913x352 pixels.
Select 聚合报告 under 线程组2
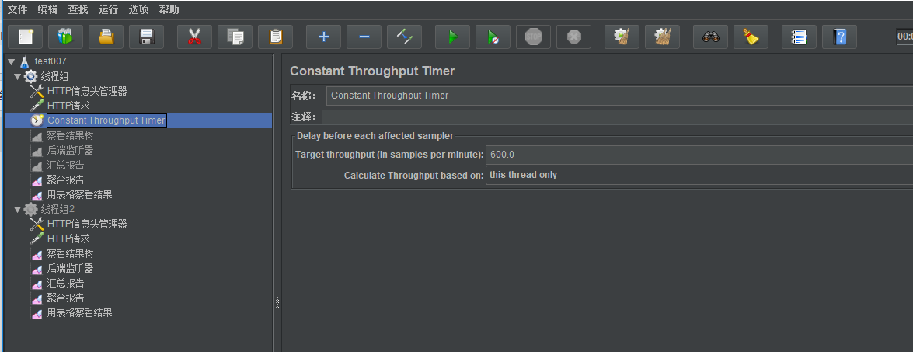point(66,298)
